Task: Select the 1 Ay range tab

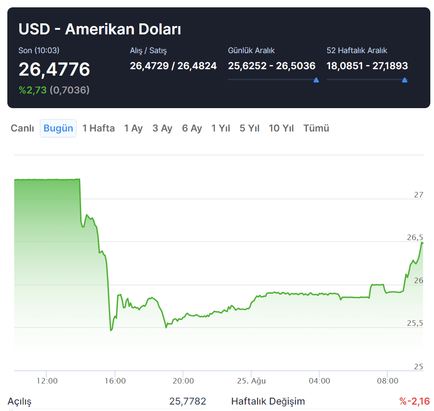Action: [x=133, y=128]
